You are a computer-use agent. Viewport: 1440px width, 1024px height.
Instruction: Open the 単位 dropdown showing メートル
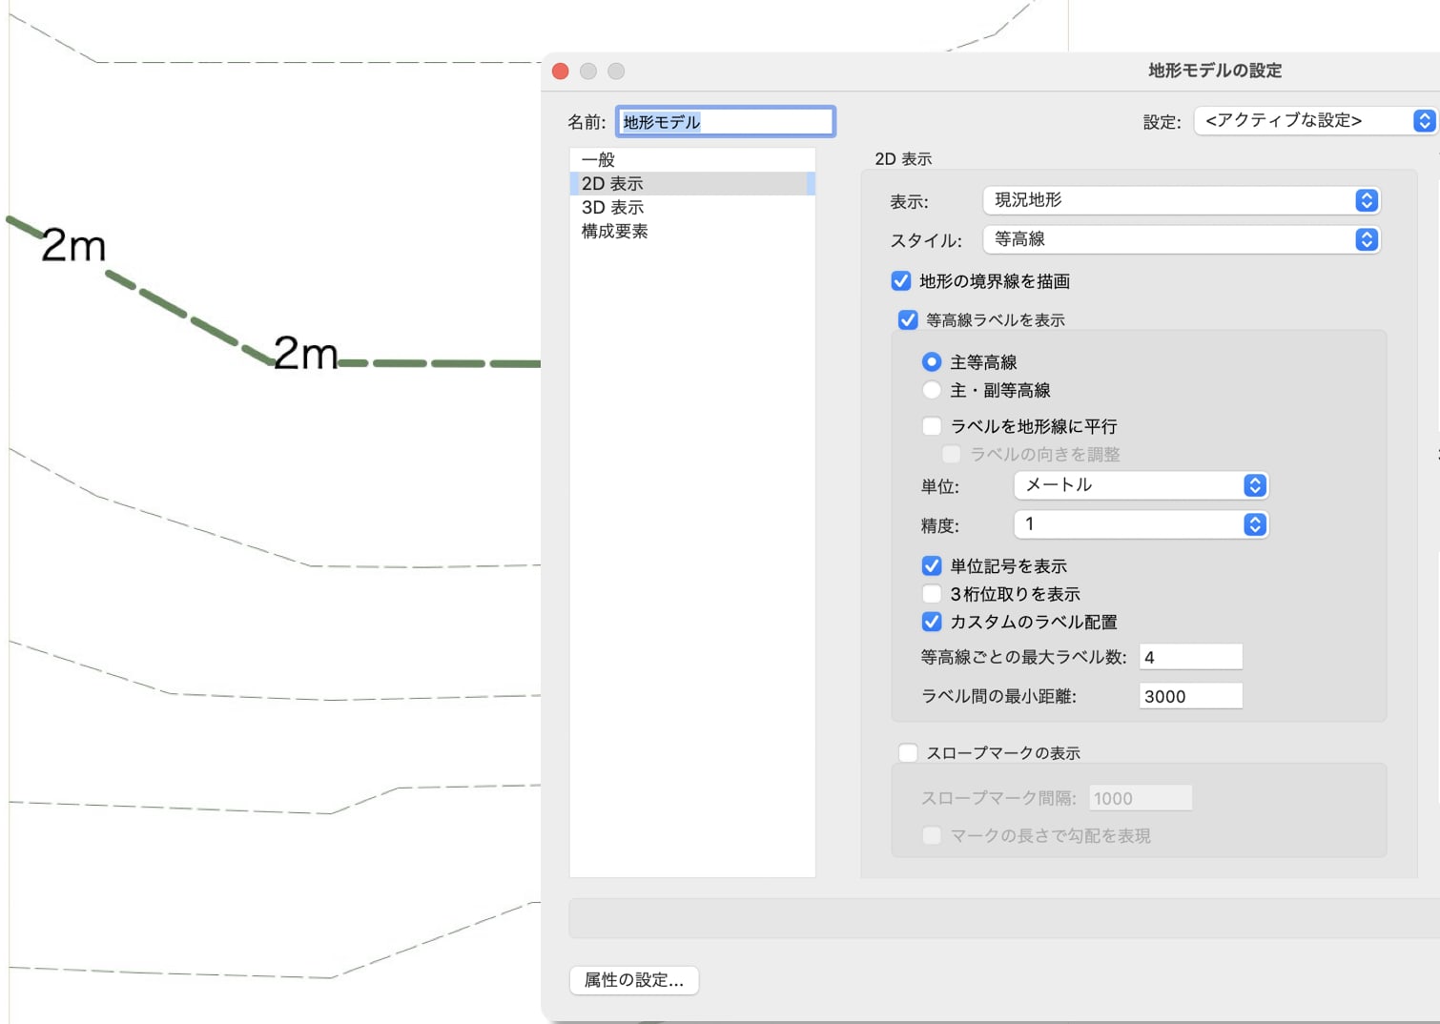click(x=1141, y=485)
